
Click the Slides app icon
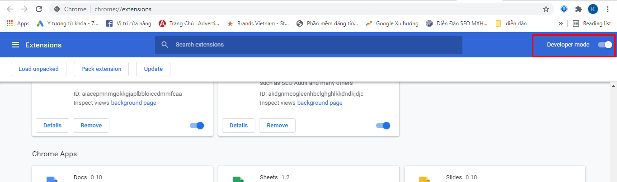click(424, 179)
